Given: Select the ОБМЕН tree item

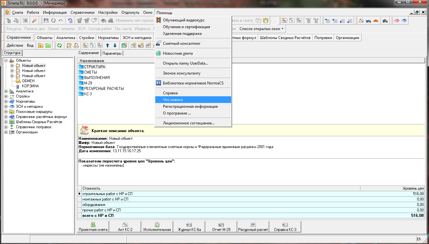Looking at the screenshot, I should click(28, 81).
